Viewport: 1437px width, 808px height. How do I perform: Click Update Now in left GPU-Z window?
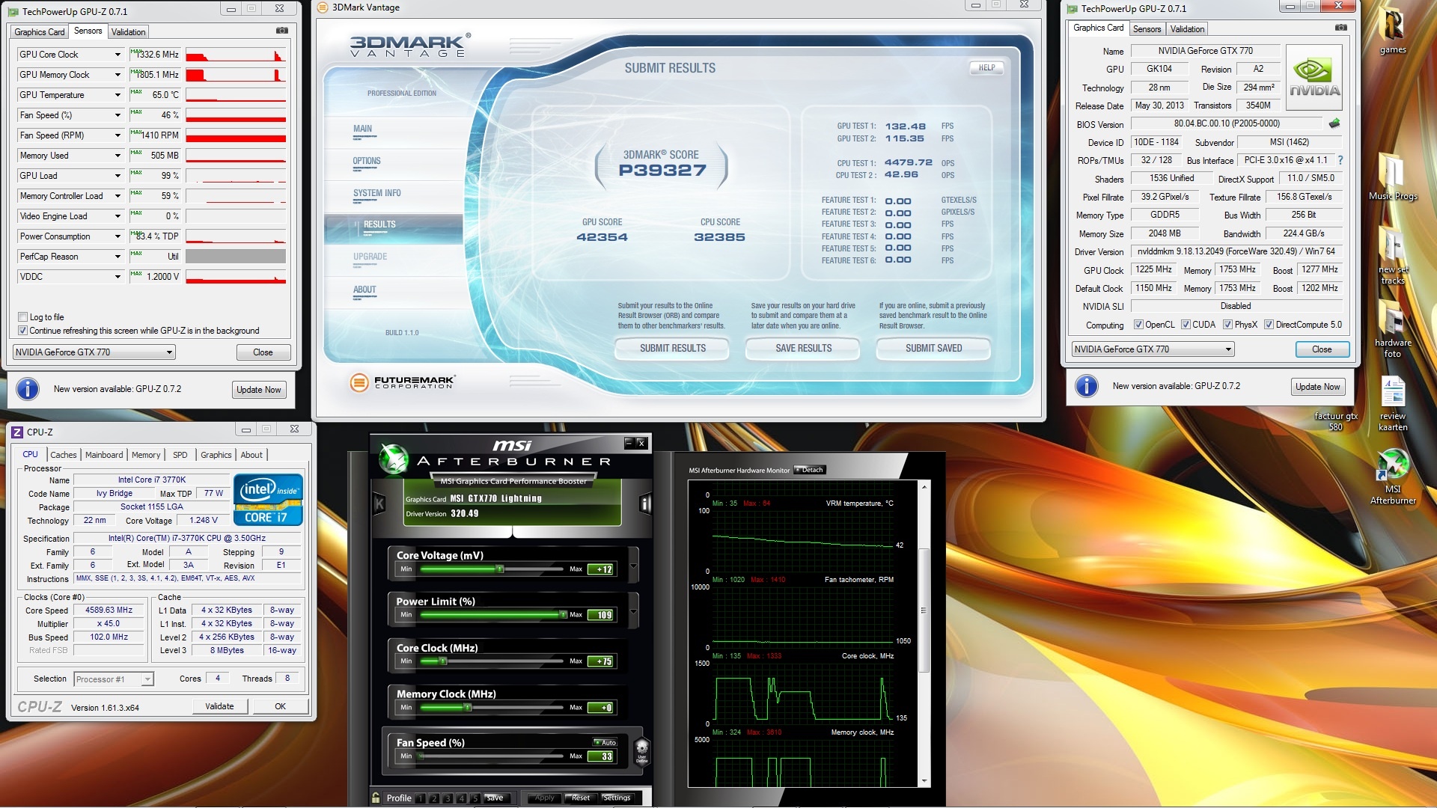click(259, 390)
